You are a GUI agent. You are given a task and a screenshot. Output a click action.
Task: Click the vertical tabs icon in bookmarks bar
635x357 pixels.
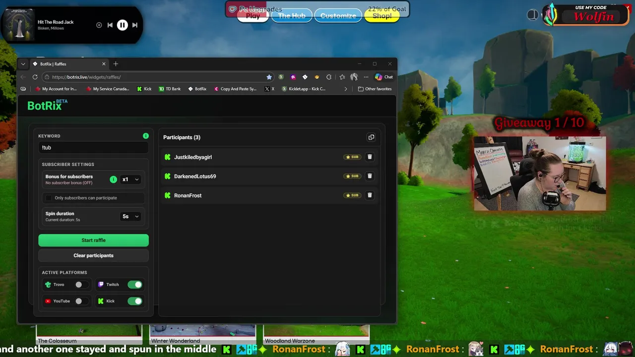click(23, 89)
